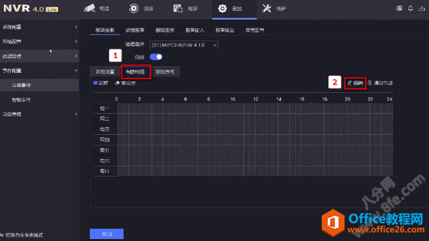This screenshot has height=241, width=429.
Task: Click hour marker 18 on the timeline
Action: click(x=325, y=99)
